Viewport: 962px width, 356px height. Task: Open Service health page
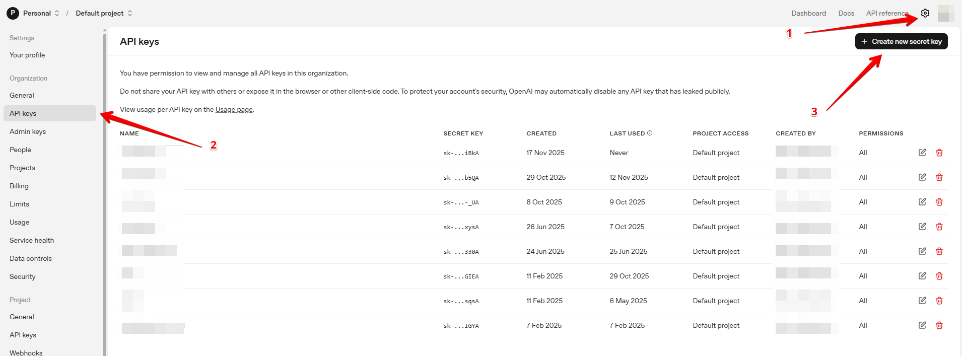[32, 240]
